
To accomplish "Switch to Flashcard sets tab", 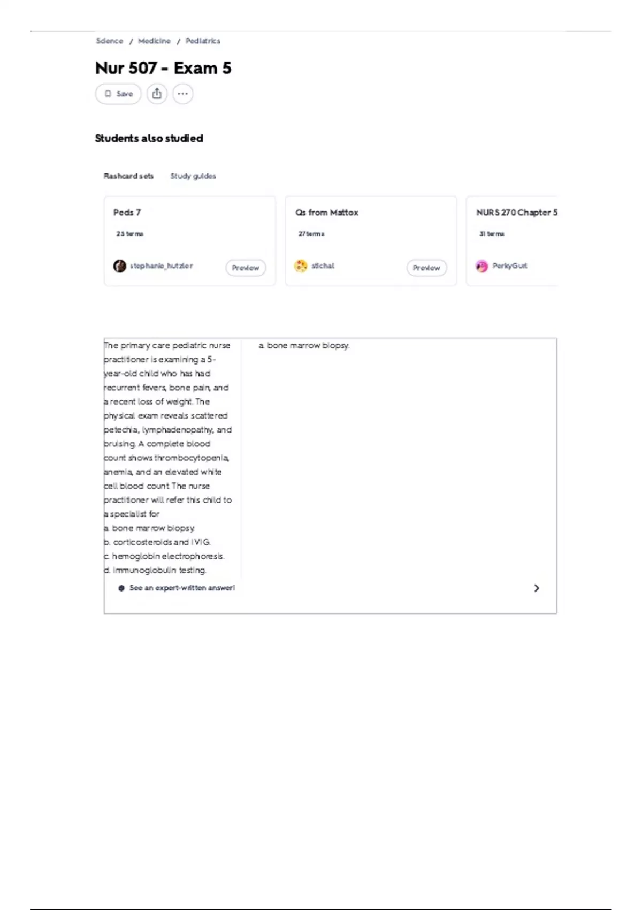I will click(x=128, y=176).
